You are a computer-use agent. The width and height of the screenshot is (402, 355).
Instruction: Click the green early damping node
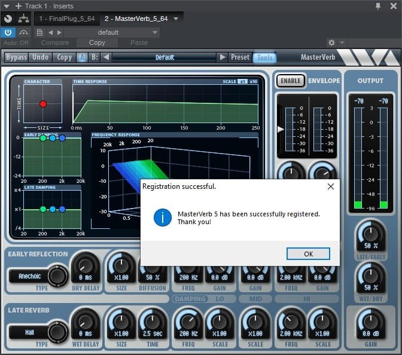pyautogui.click(x=43, y=138)
